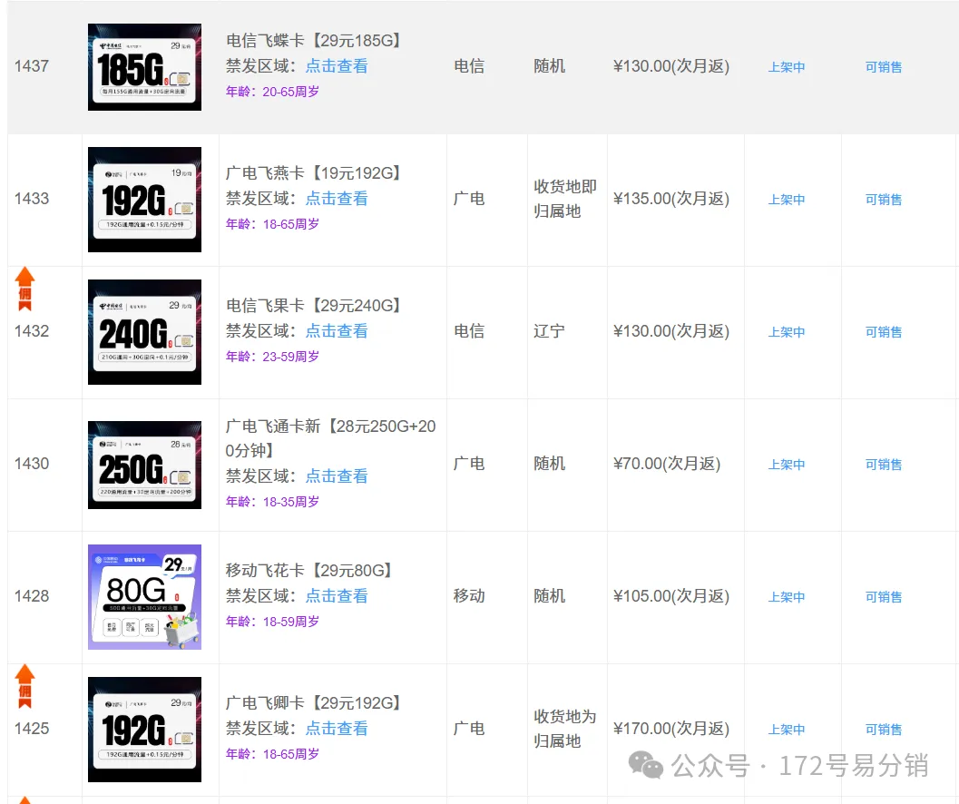Click the 185G China Telecom card thumbnail

144,67
